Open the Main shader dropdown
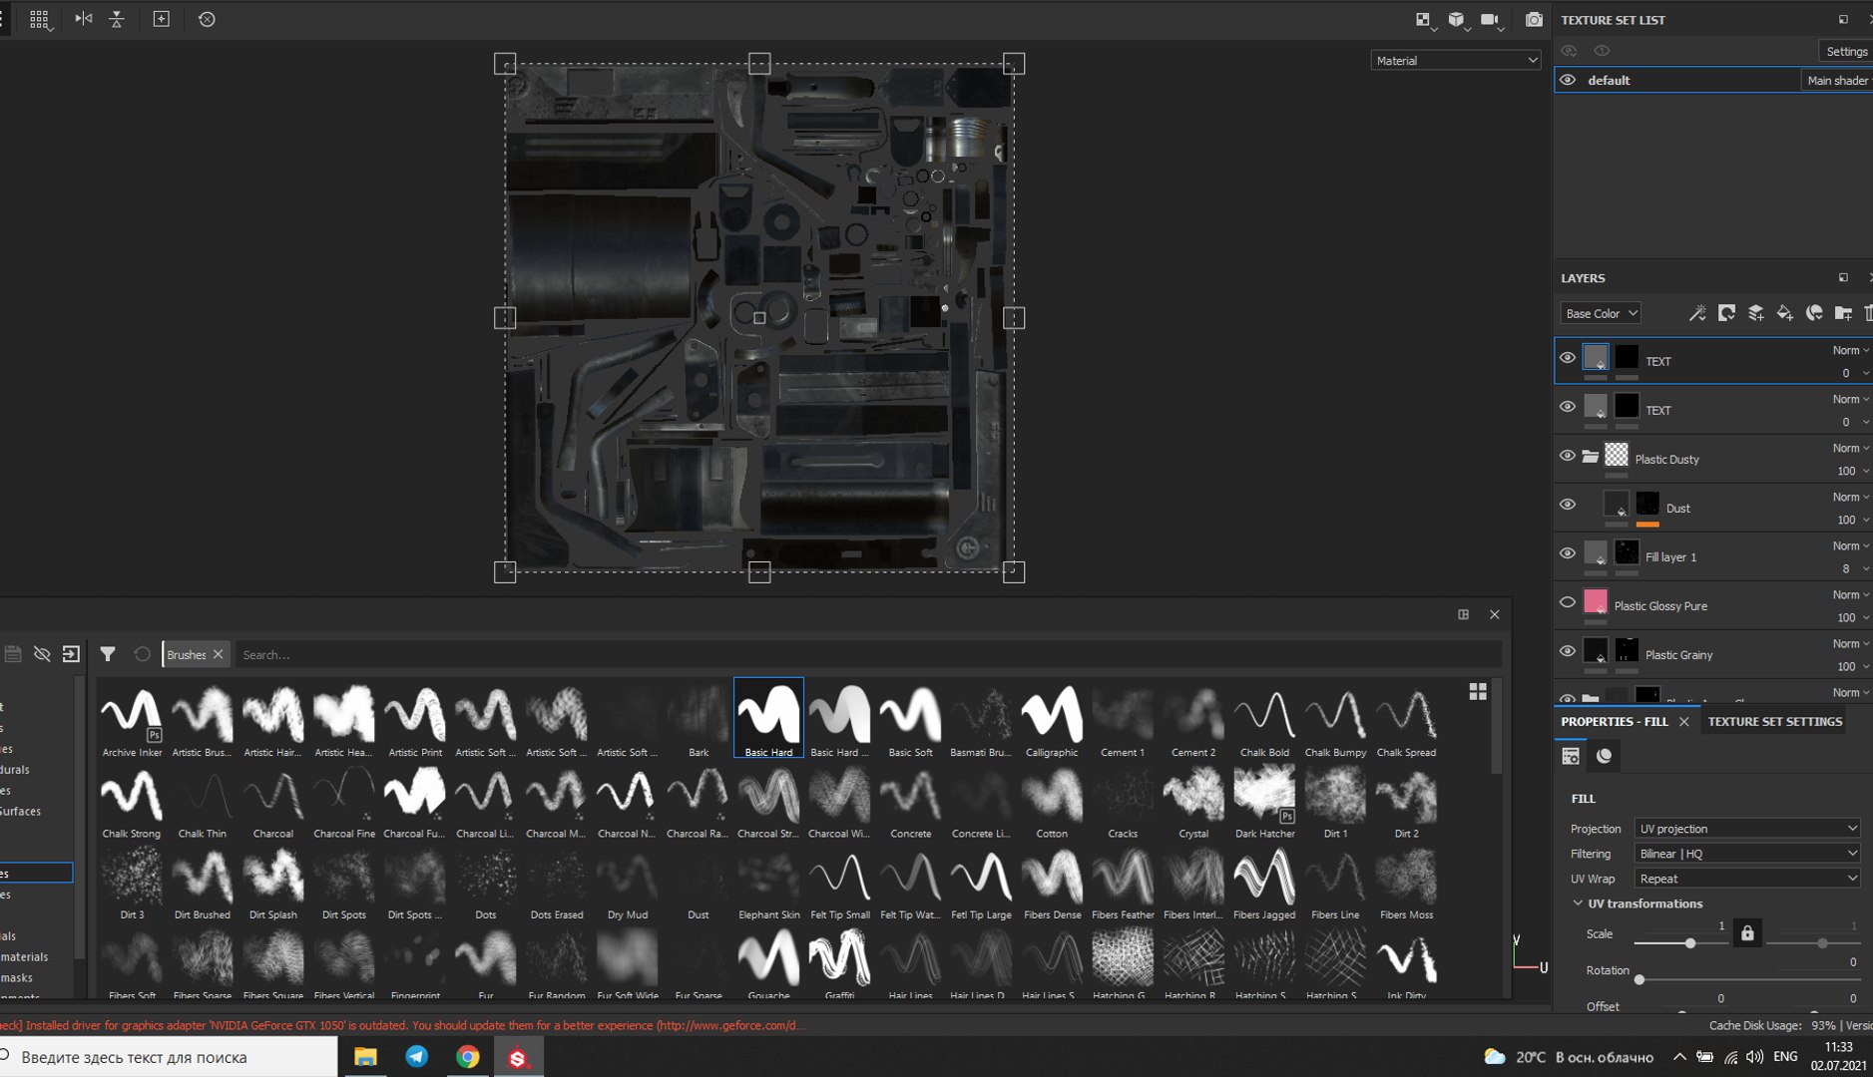This screenshot has width=1873, height=1077. pos(1838,80)
